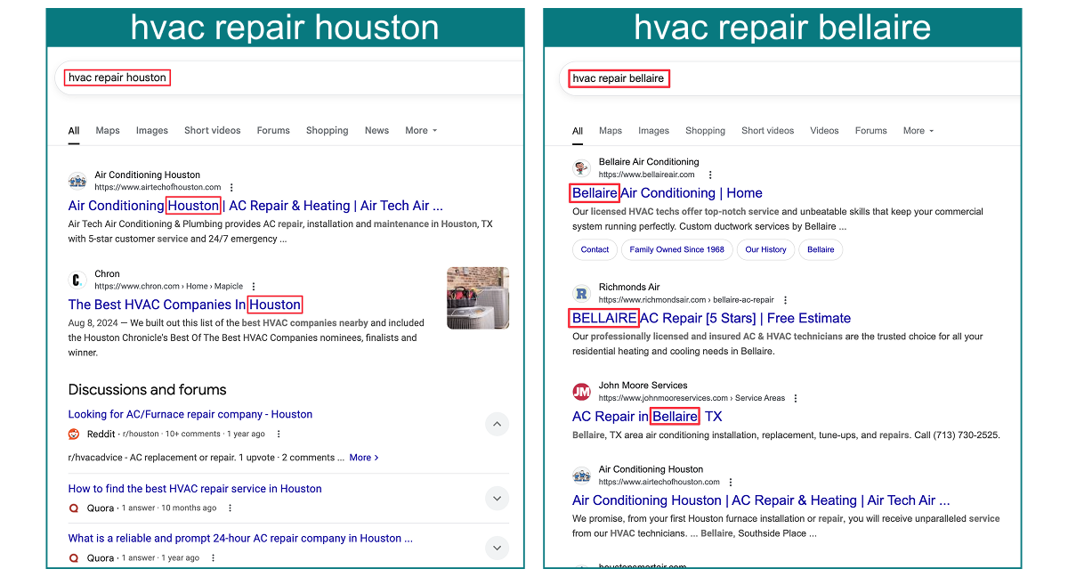Open three-dot menu for John Moore Services
Image resolution: width=1068 pixels, height=577 pixels.
click(796, 399)
